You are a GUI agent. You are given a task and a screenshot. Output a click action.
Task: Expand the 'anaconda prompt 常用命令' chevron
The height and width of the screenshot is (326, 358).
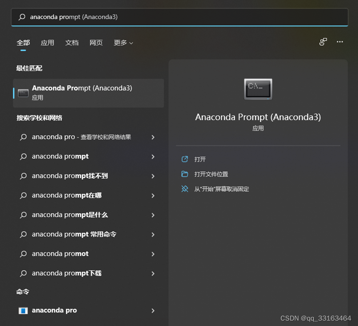tap(153, 235)
